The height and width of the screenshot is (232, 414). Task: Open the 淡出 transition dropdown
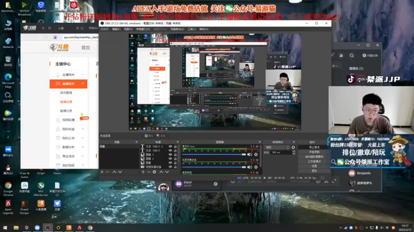point(277,147)
